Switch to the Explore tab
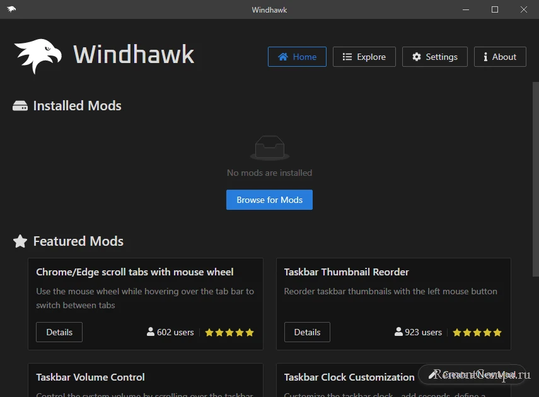The width and height of the screenshot is (539, 397). (364, 57)
